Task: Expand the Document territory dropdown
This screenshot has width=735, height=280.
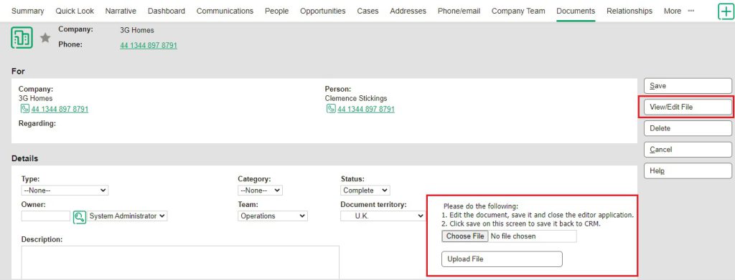Action: (383, 216)
